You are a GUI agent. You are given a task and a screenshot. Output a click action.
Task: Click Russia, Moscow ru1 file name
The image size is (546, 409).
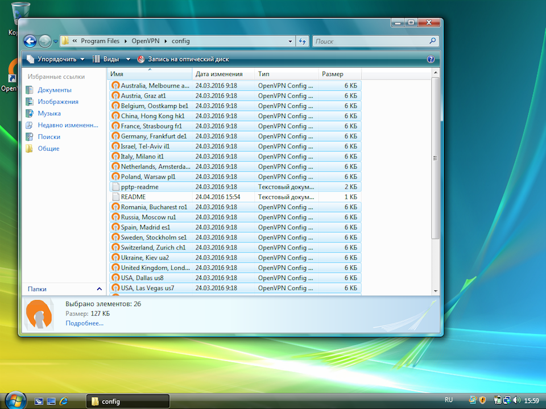pyautogui.click(x=148, y=217)
